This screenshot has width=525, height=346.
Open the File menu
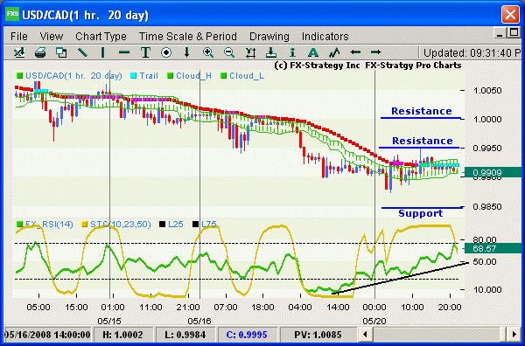click(19, 36)
